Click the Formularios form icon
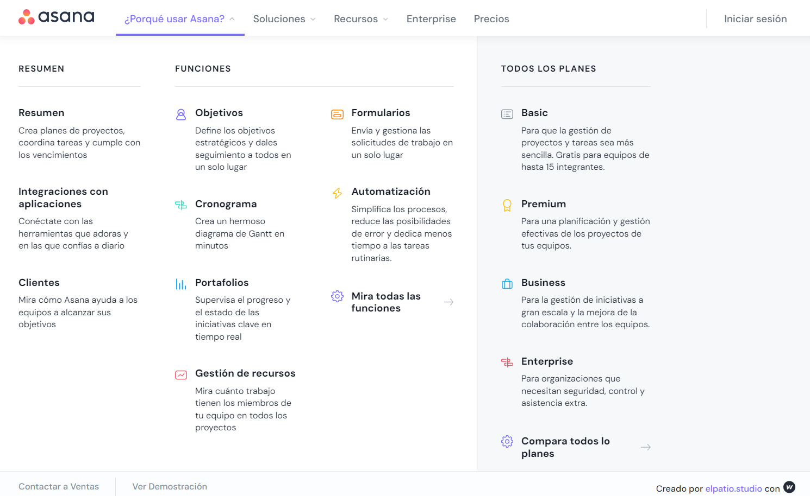The width and height of the screenshot is (810, 496). click(x=337, y=115)
